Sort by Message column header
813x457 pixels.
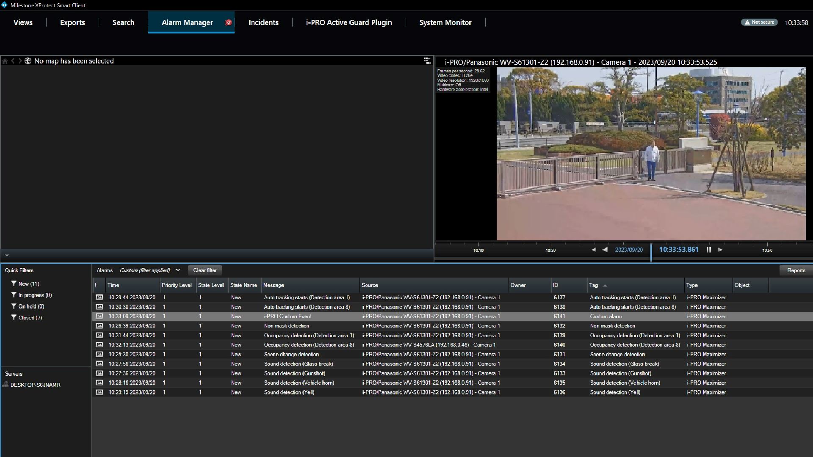310,285
